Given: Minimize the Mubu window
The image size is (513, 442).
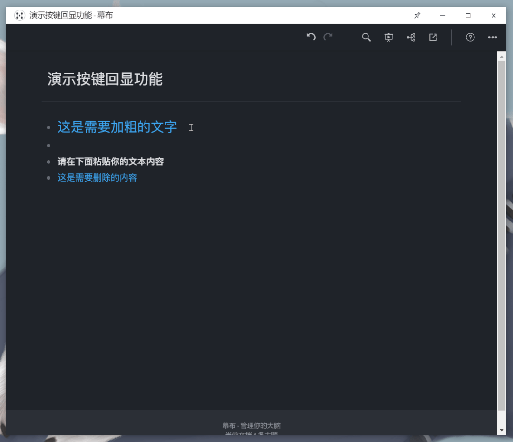Looking at the screenshot, I should pos(443,15).
